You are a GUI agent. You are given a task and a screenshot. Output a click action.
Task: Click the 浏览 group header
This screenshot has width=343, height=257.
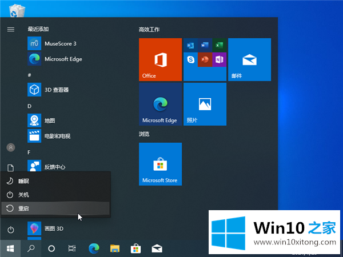point(144,134)
